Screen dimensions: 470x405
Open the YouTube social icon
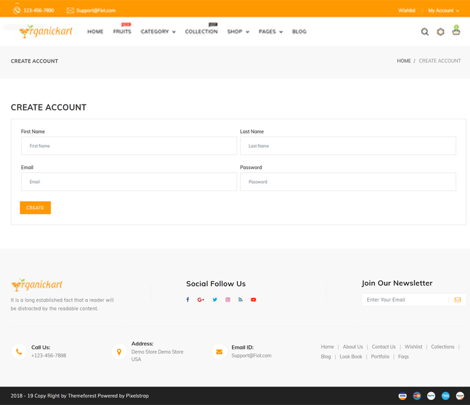[253, 300]
